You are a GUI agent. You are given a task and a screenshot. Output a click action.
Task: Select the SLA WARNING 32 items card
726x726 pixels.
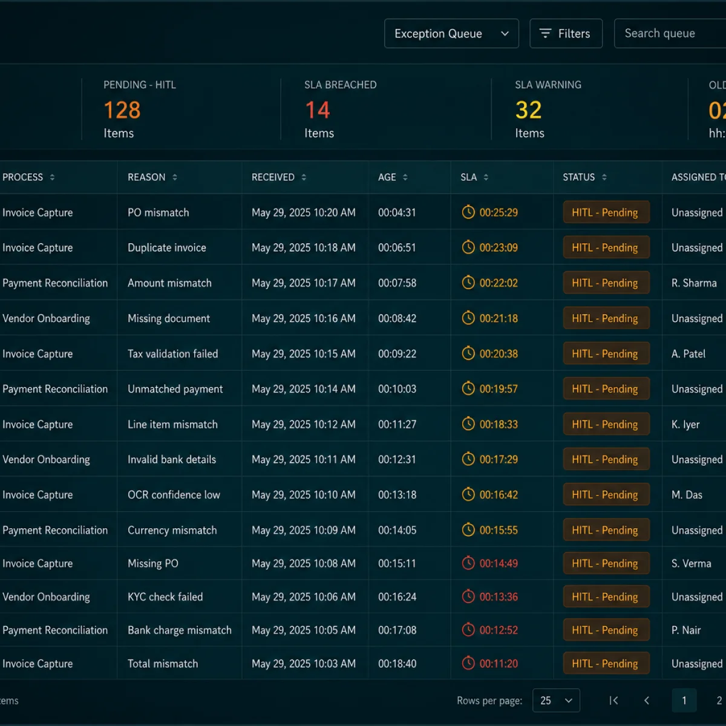pyautogui.click(x=590, y=110)
